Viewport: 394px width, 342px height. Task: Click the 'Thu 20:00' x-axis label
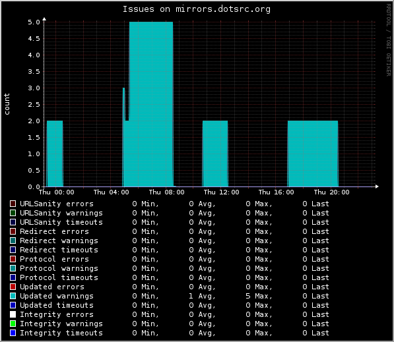(x=331, y=192)
